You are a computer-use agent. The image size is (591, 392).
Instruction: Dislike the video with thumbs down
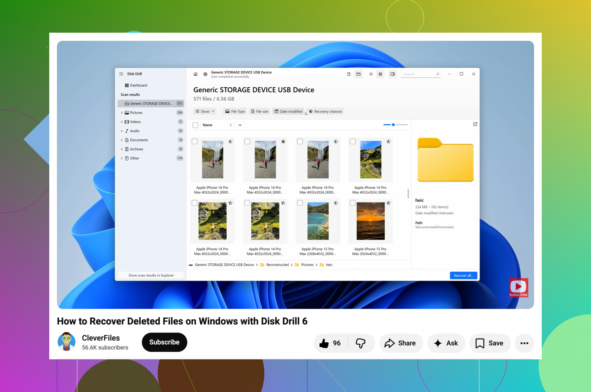(361, 343)
